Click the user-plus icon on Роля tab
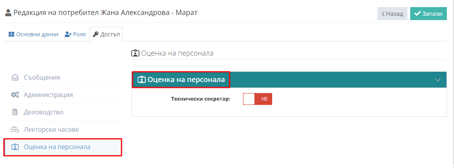 pos(68,34)
